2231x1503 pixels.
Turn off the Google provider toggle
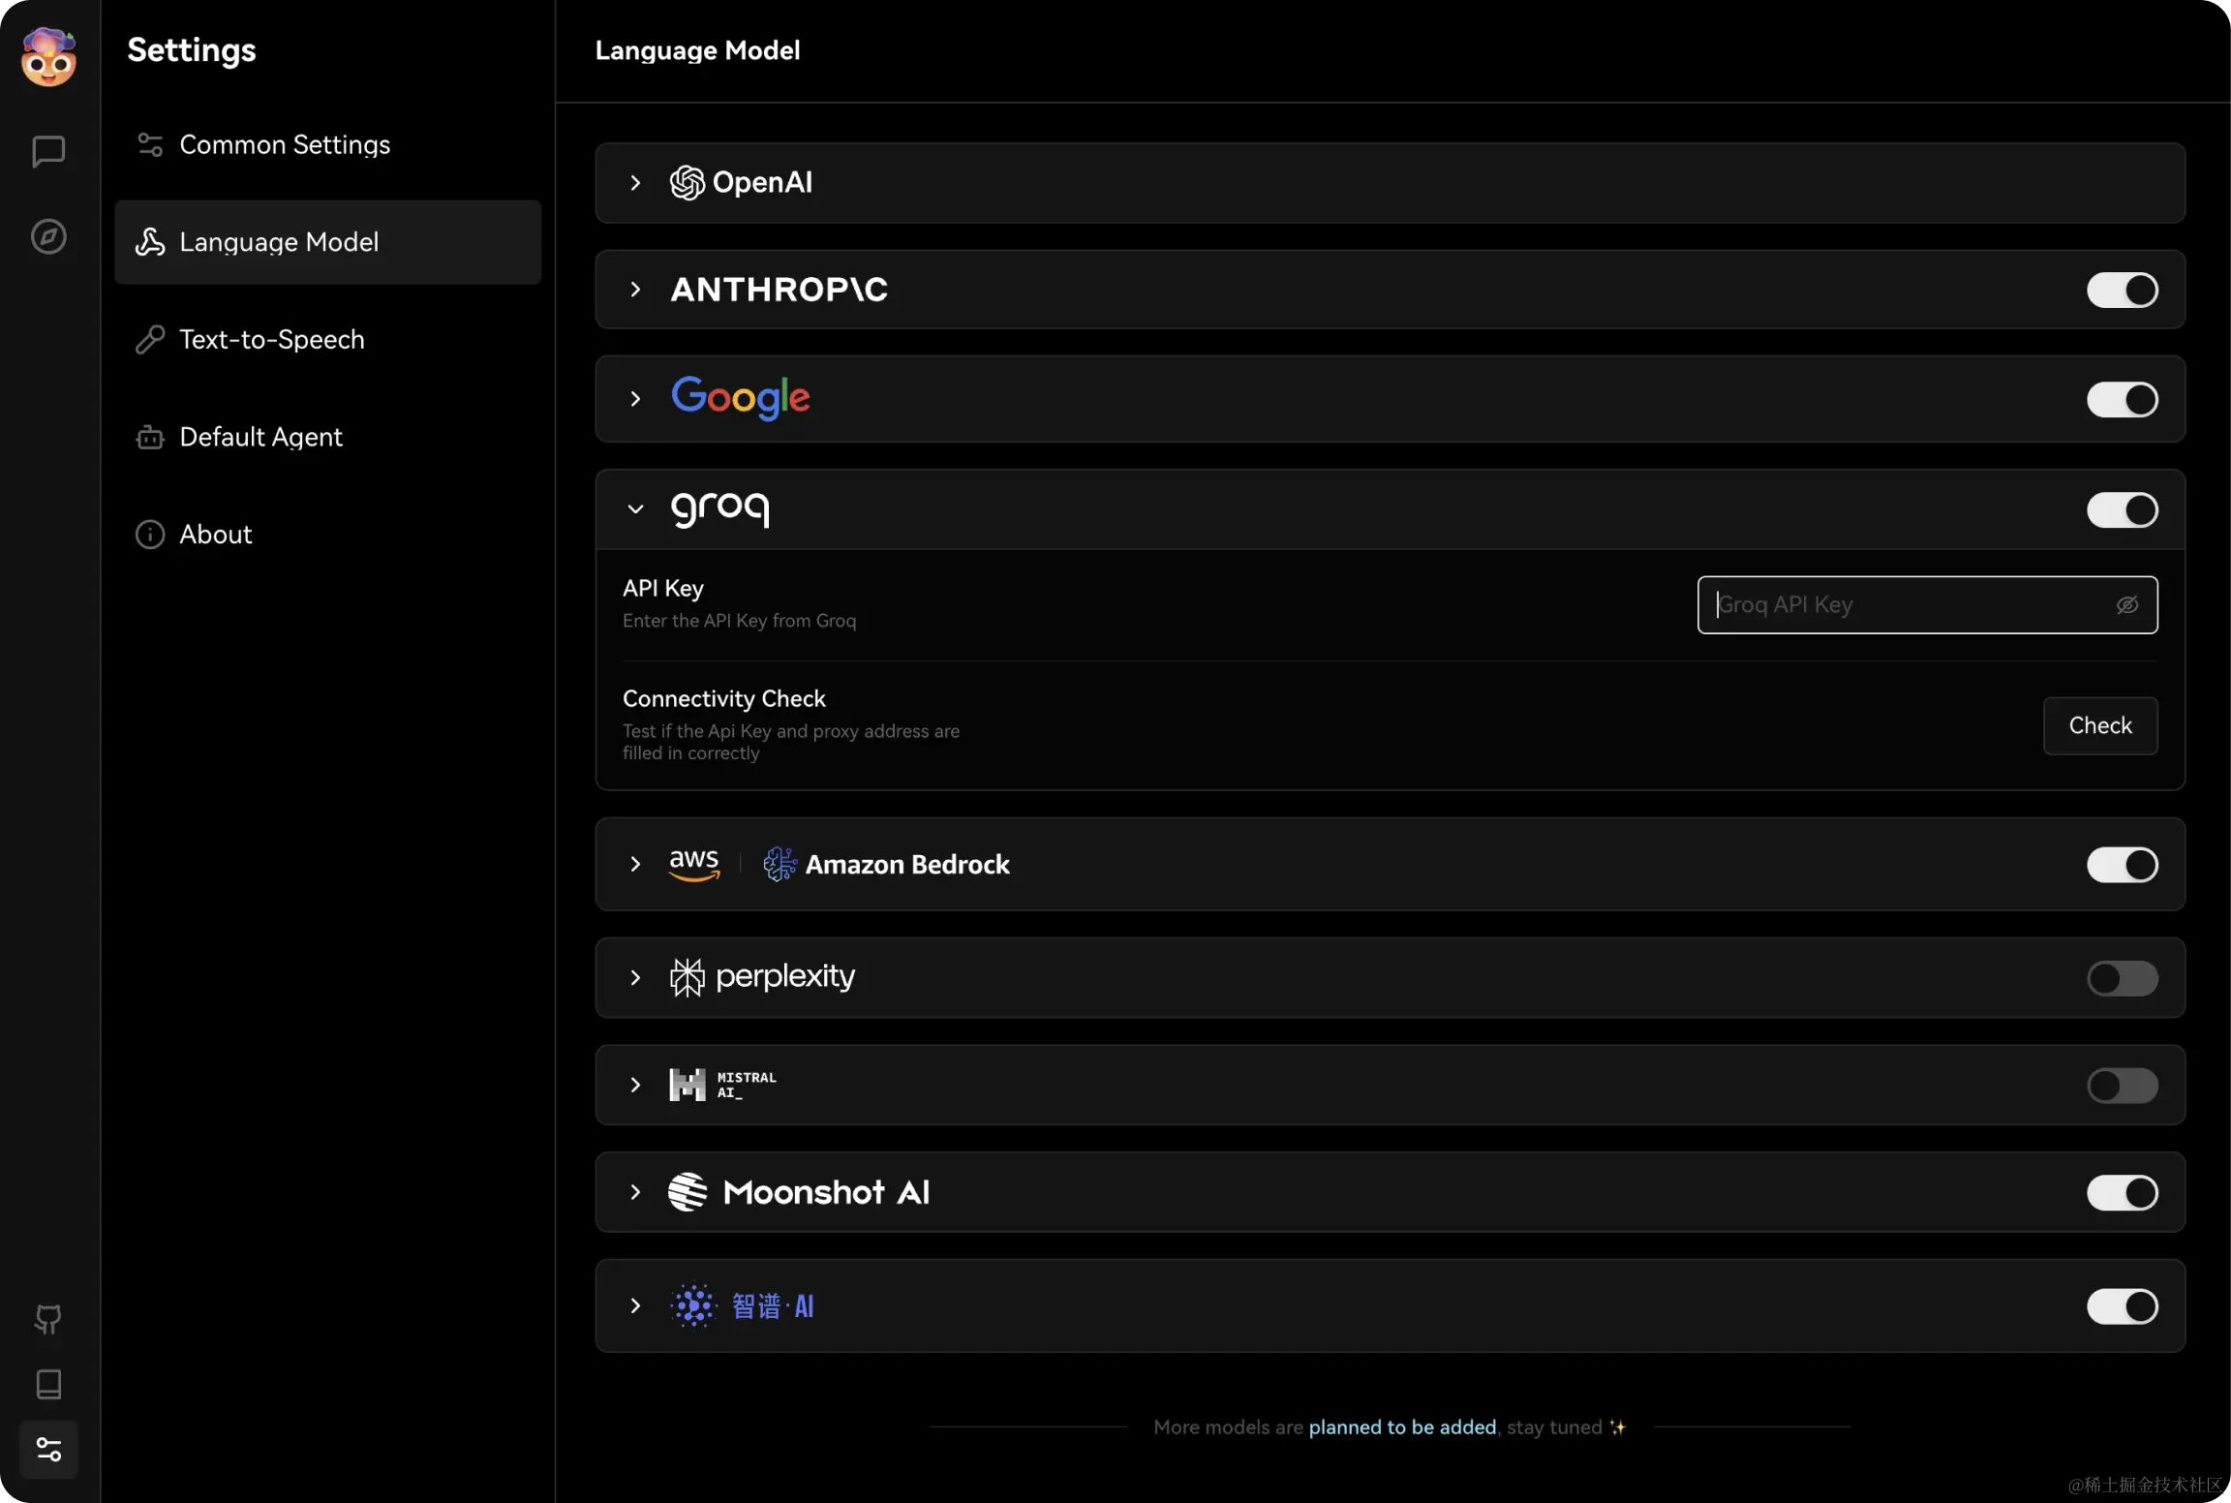2121,399
